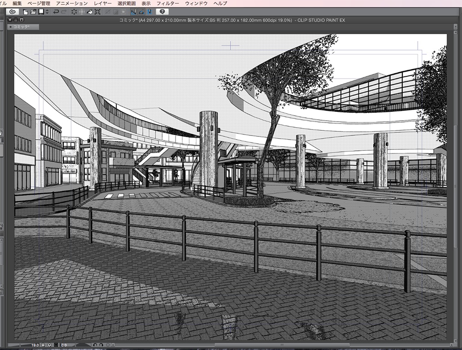Open Clip Studio launcher icon
The width and height of the screenshot is (462, 350).
tap(12, 12)
